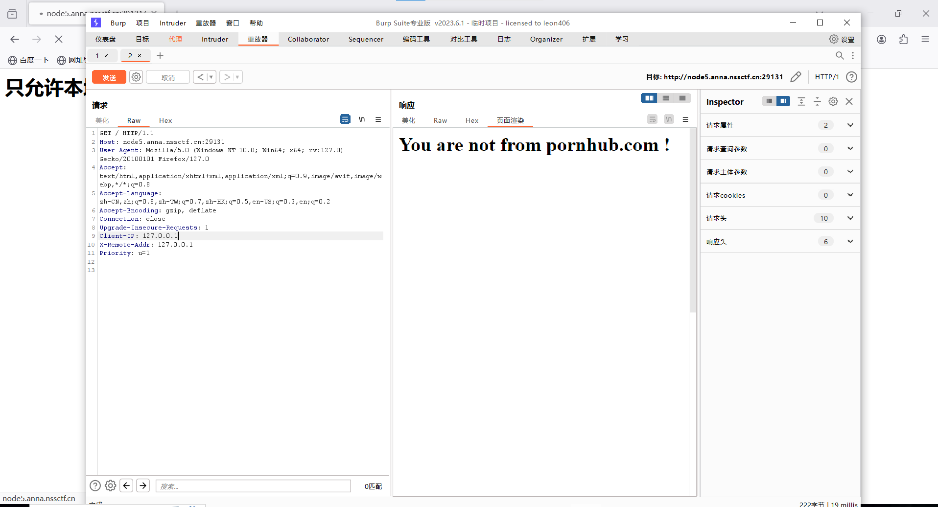Set combined tabbed request/response layout
This screenshot has width=938, height=507.
pos(682,98)
